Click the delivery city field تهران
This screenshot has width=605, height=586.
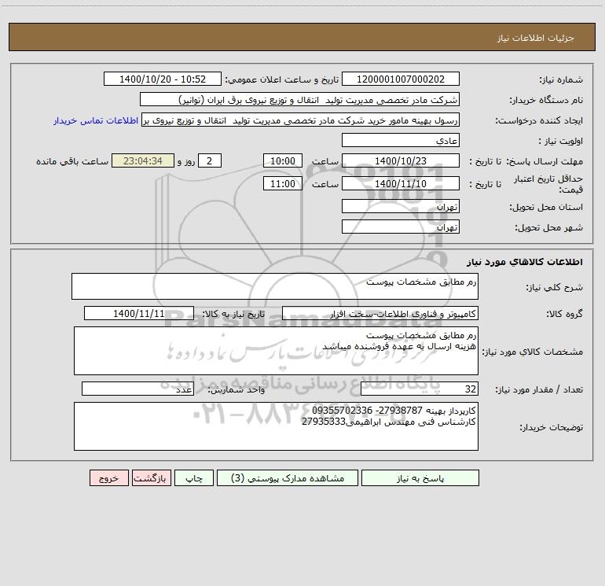[x=401, y=227]
